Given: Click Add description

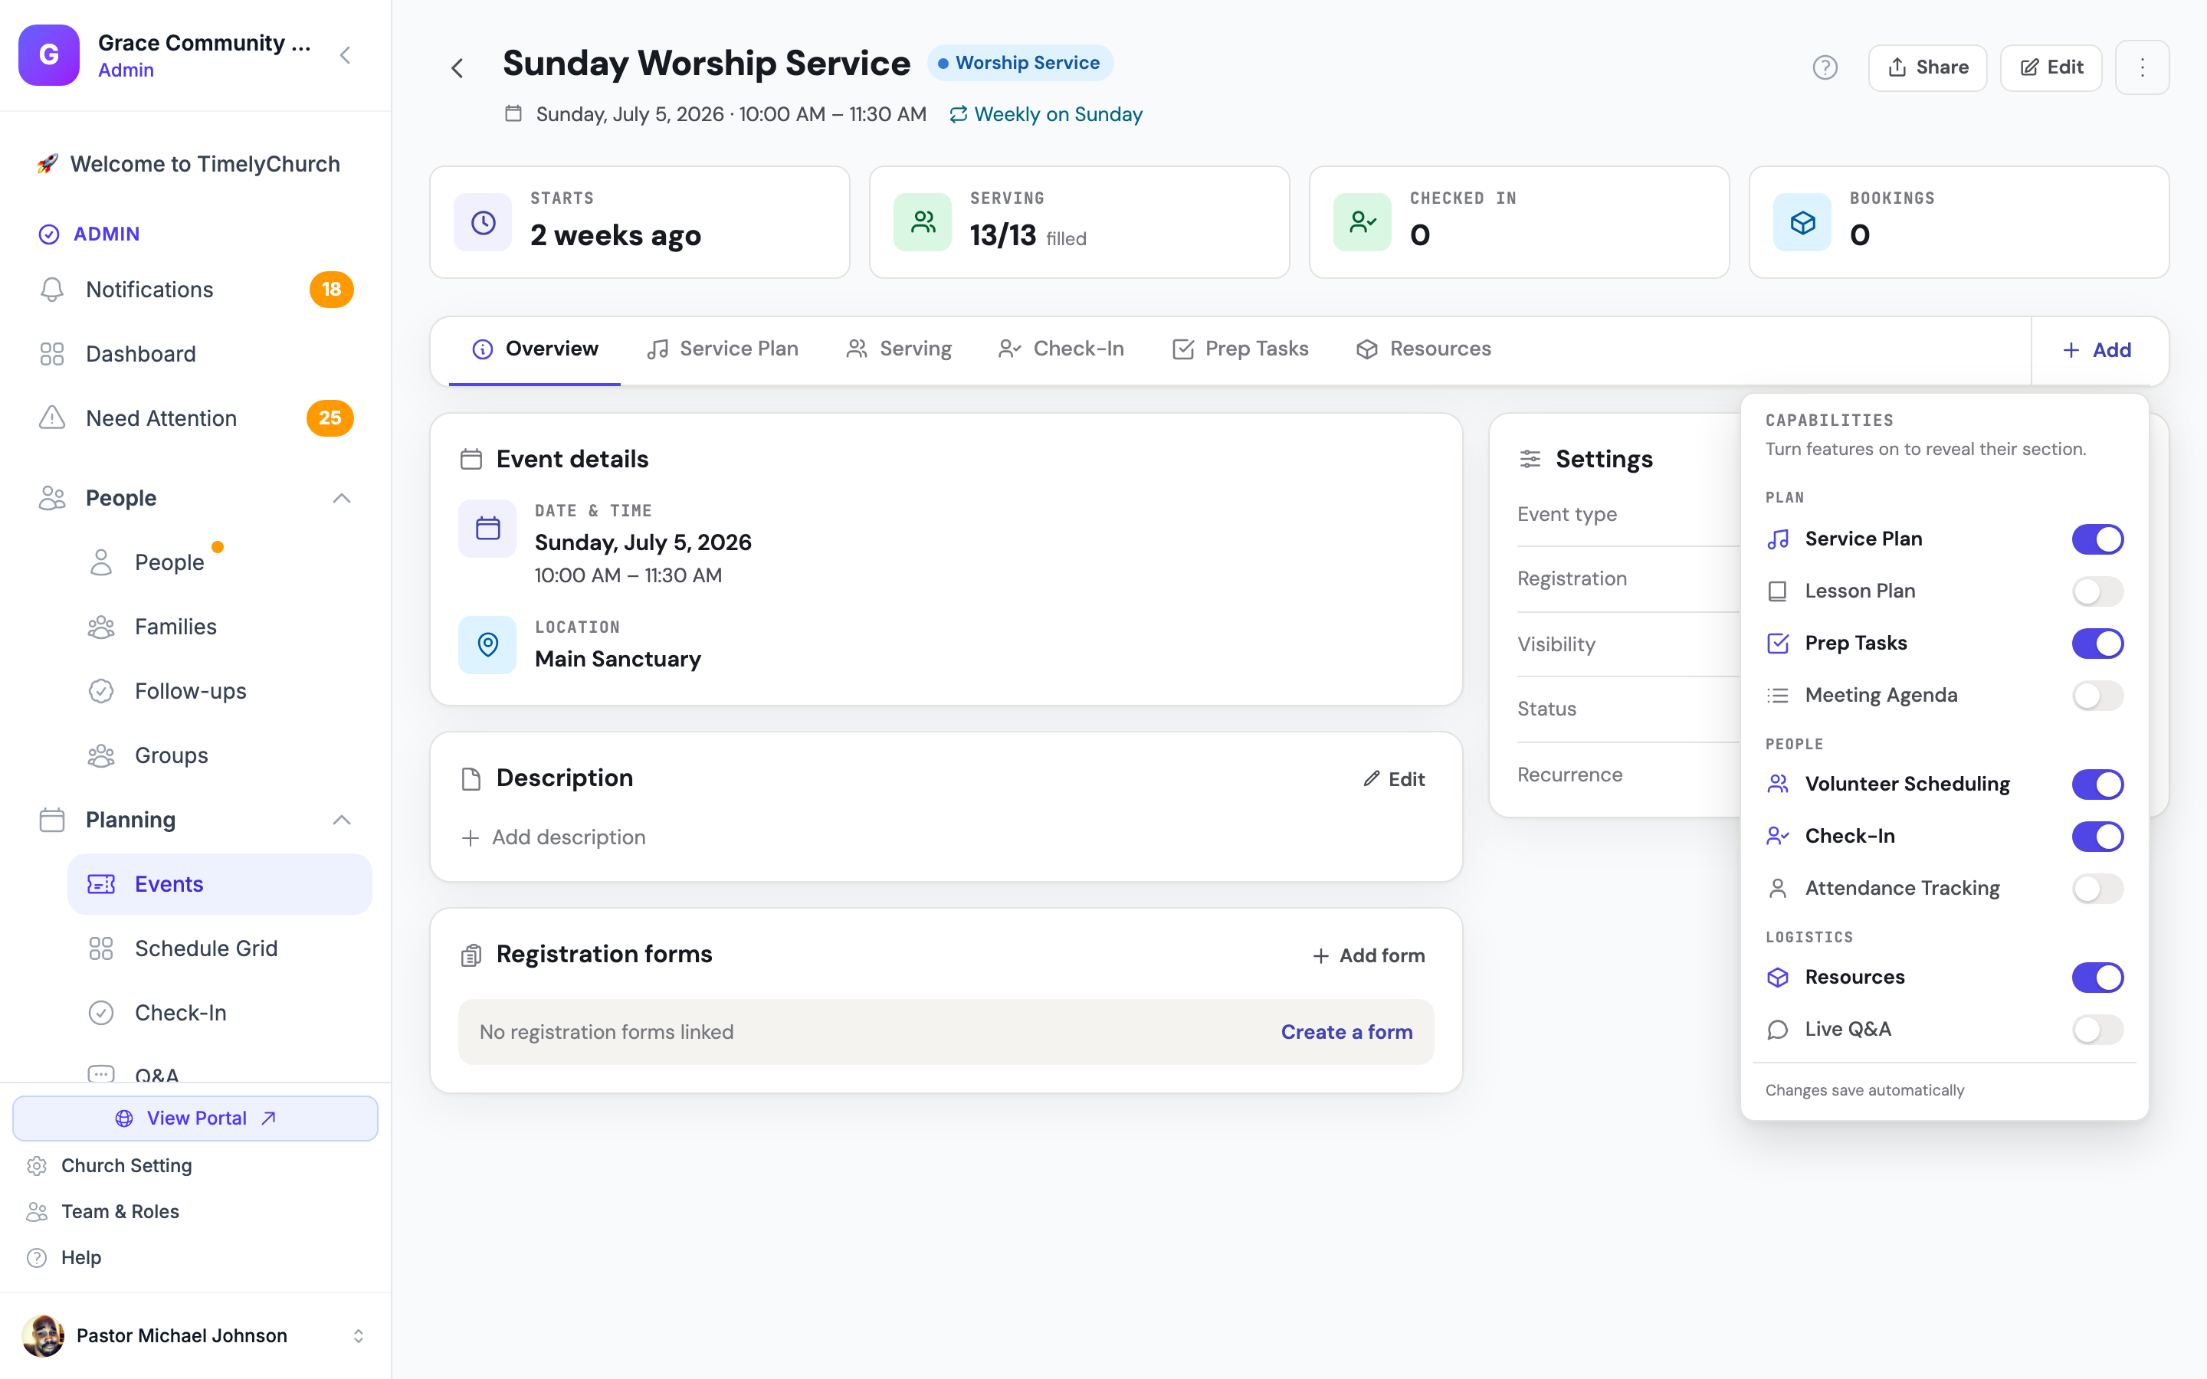Looking at the screenshot, I should click(x=553, y=837).
